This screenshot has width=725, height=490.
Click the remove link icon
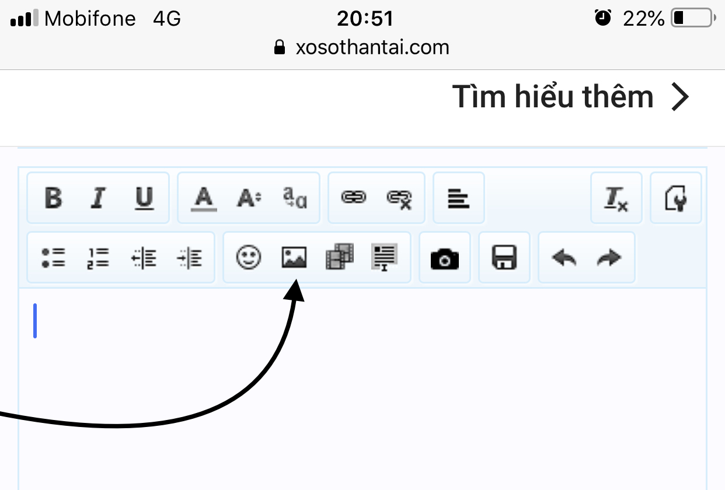pos(399,198)
